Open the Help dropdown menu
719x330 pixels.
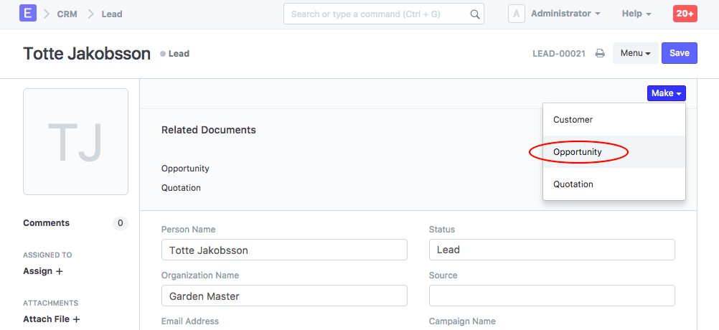636,14
